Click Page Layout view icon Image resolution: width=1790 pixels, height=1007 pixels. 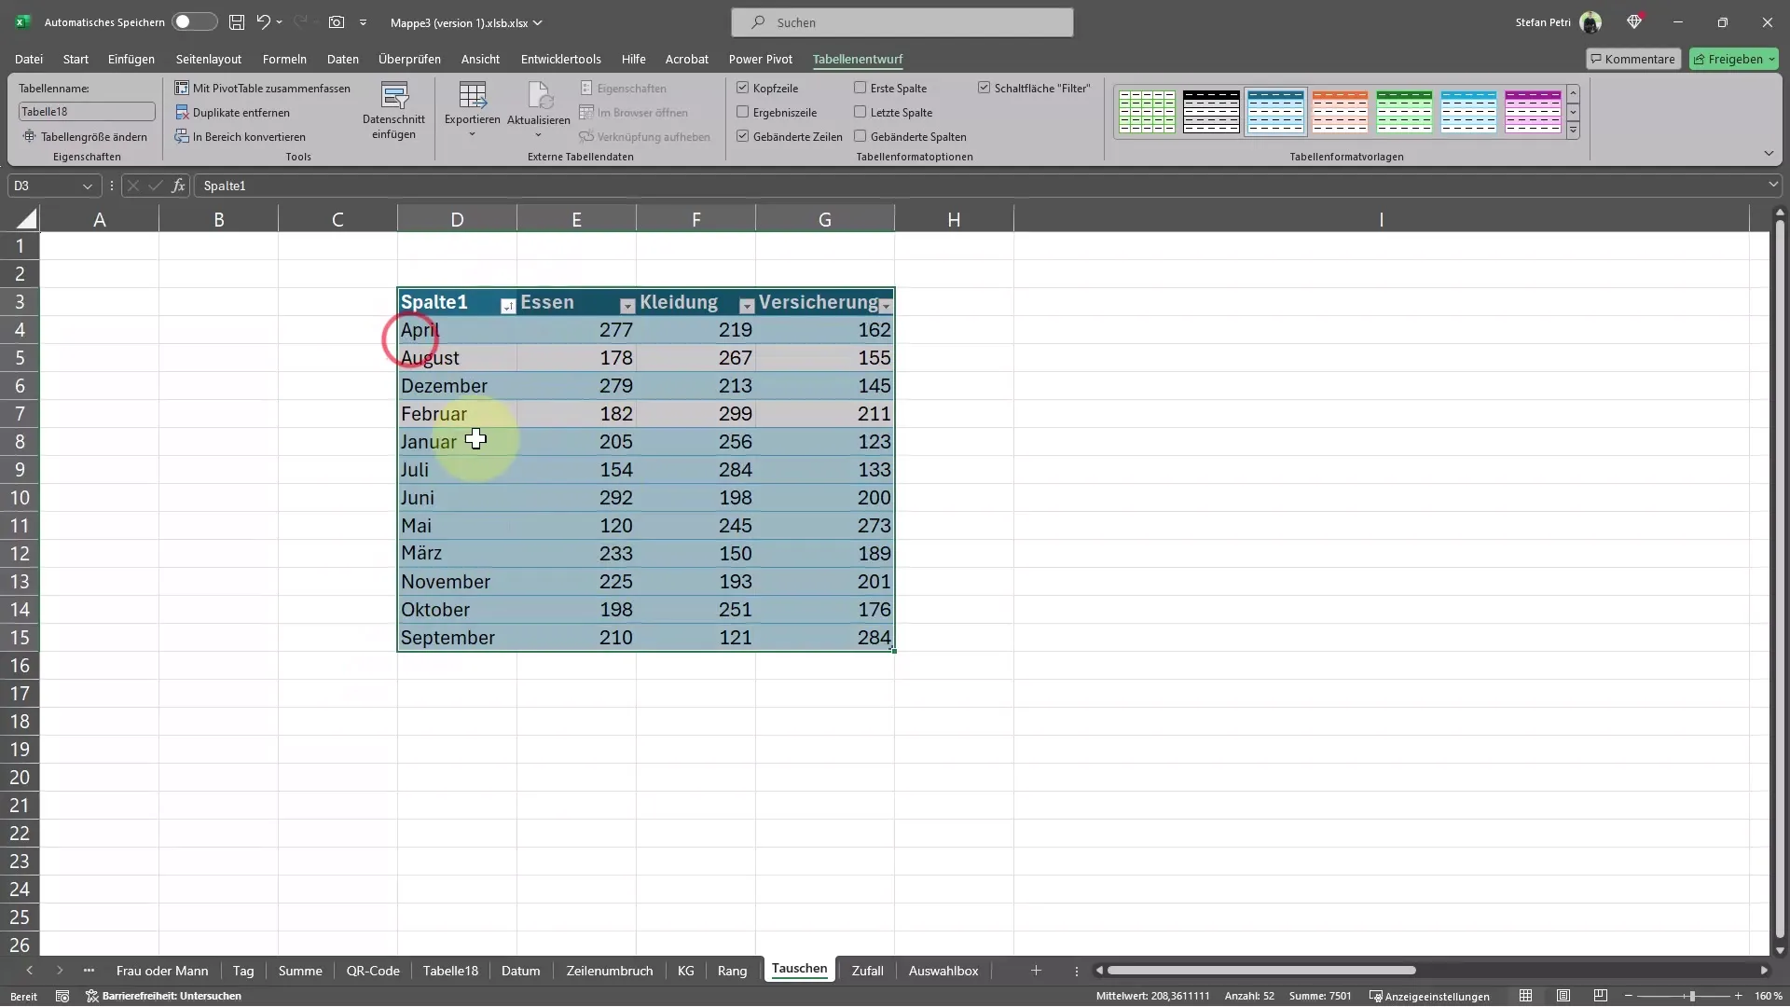1563,996
